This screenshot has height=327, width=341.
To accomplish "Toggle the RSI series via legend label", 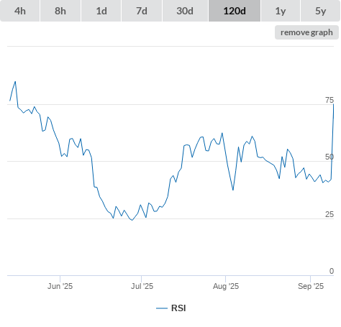I will tap(178, 308).
